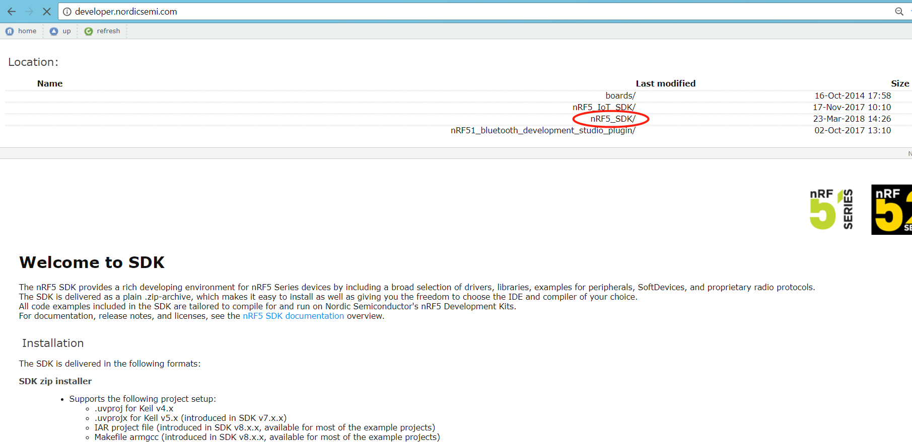
Task: Go back using the browser back arrow
Action: (12, 11)
